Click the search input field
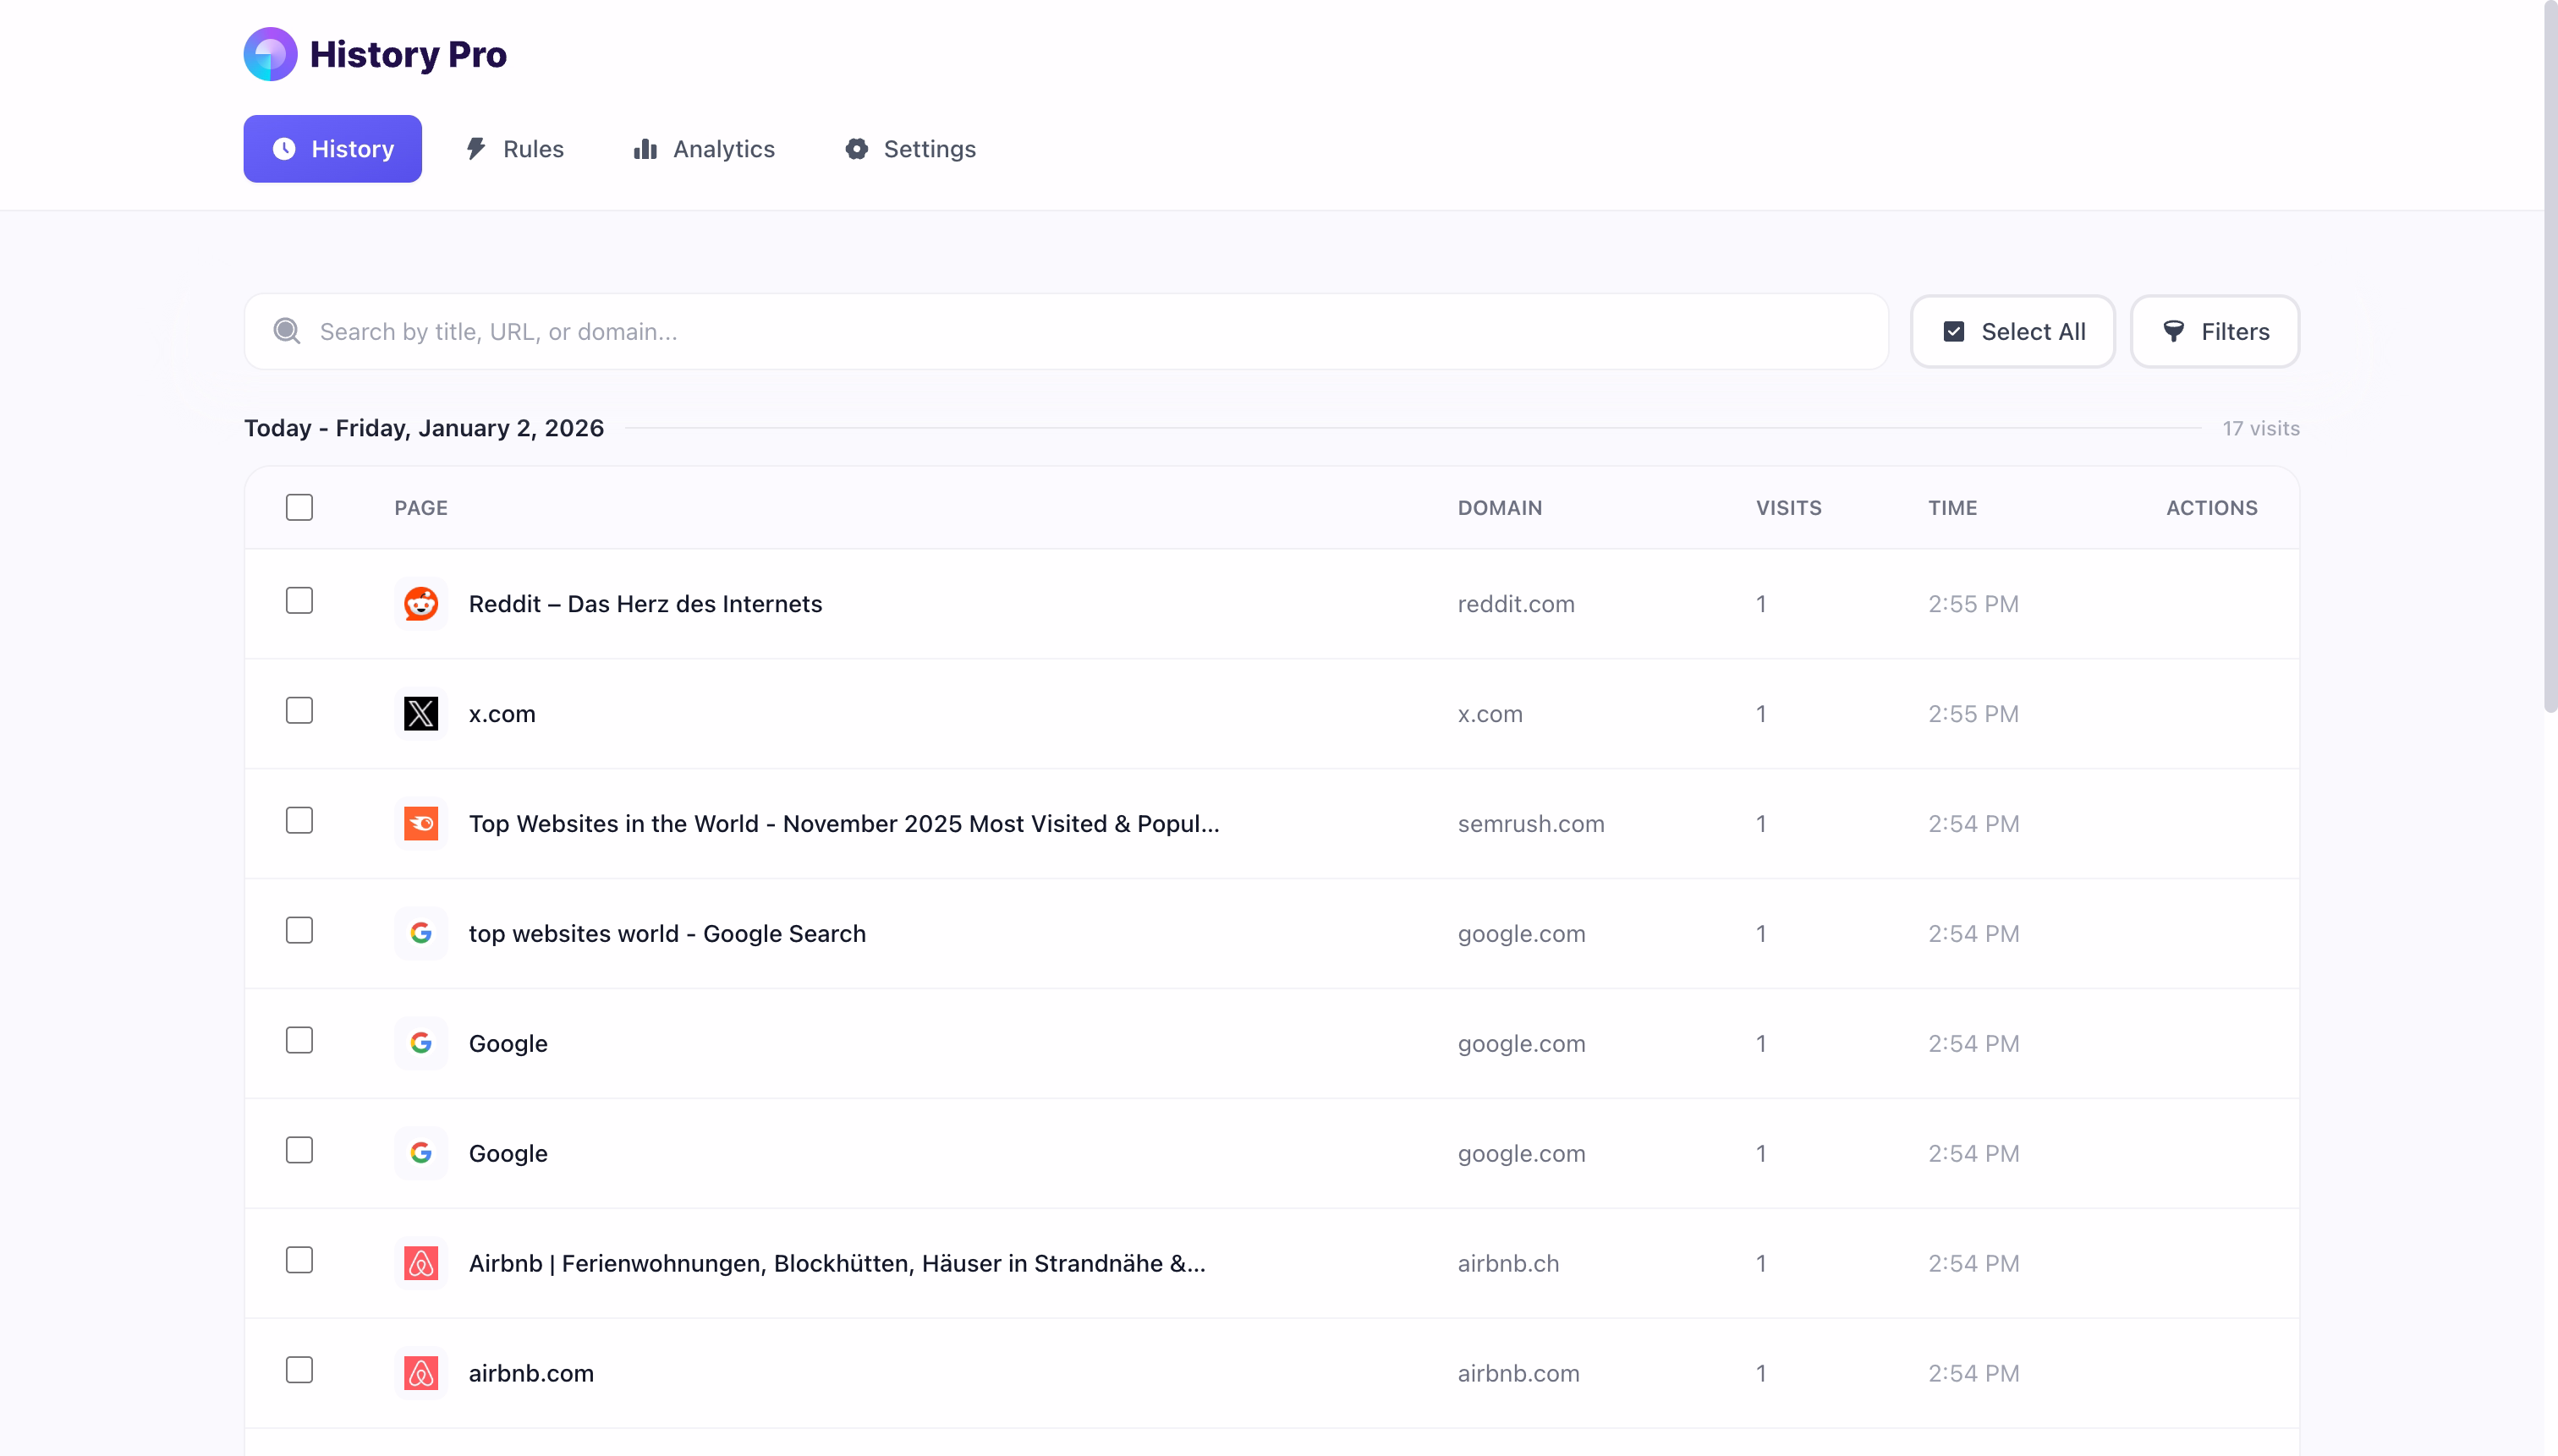The image size is (2558, 1456). (x=800, y=331)
